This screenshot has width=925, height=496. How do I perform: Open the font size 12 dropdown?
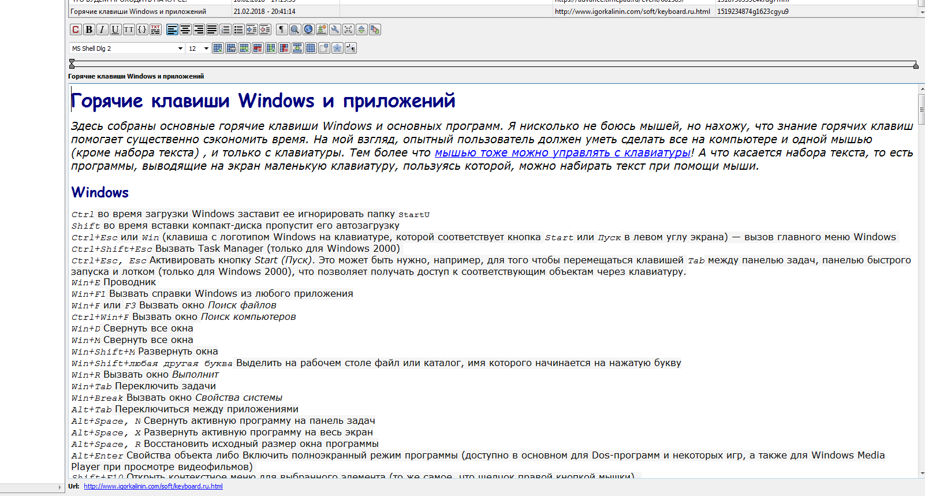click(x=199, y=49)
